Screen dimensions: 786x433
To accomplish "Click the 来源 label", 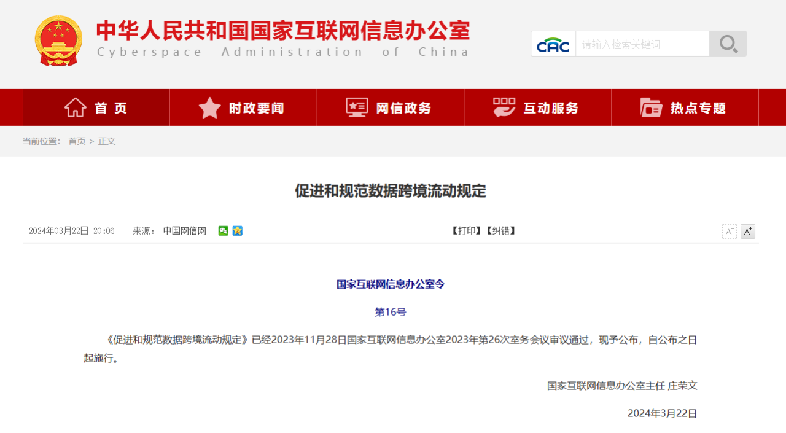I will click(x=144, y=231).
